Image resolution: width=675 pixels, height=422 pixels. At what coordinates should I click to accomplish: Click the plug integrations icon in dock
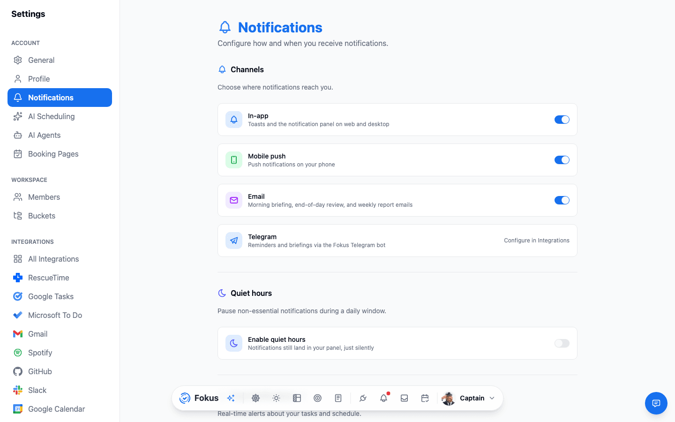(363, 398)
